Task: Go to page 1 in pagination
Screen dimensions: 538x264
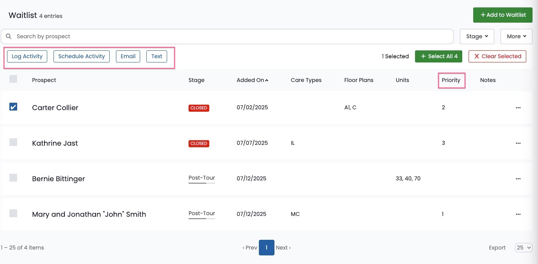Action: click(x=267, y=248)
